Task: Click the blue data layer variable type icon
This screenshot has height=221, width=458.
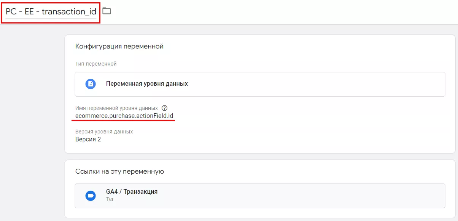Action: 91,84
